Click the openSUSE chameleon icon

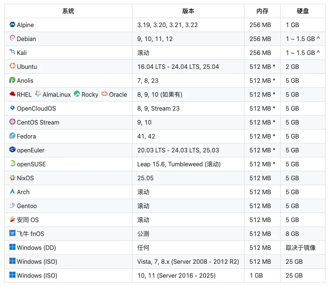click(x=12, y=163)
